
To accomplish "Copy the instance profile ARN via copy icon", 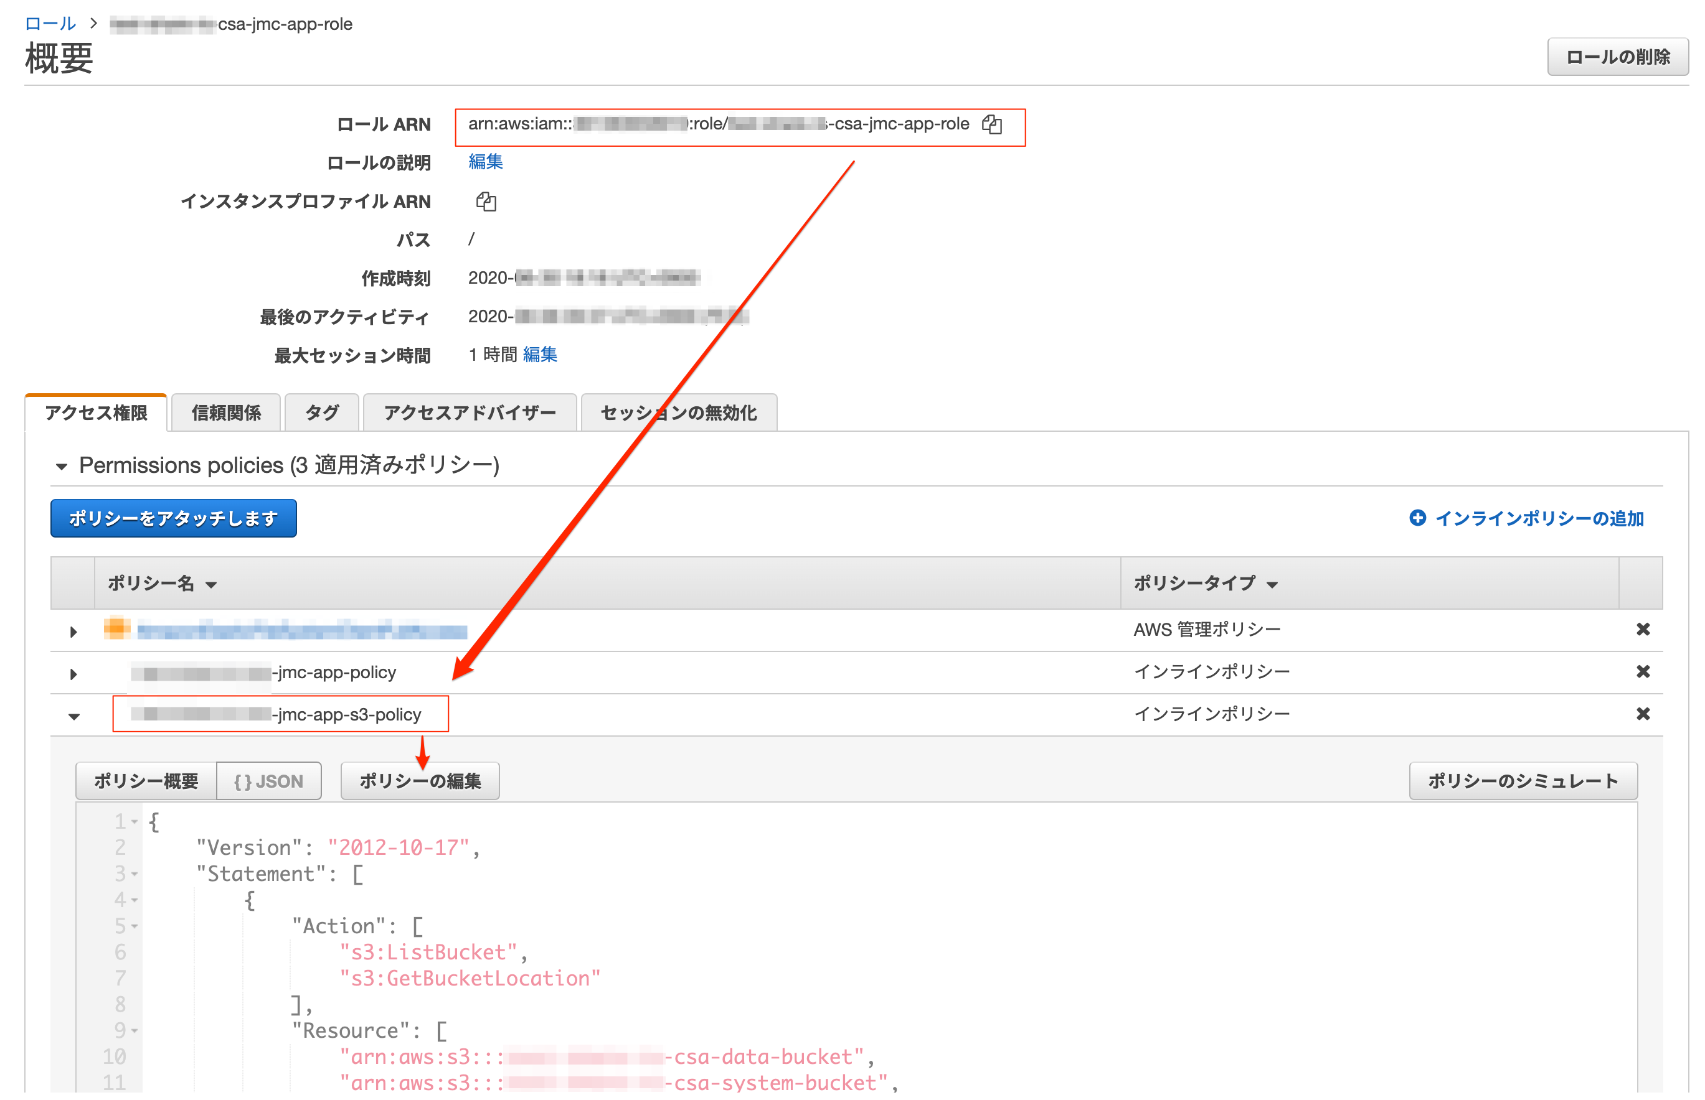I will [x=486, y=202].
